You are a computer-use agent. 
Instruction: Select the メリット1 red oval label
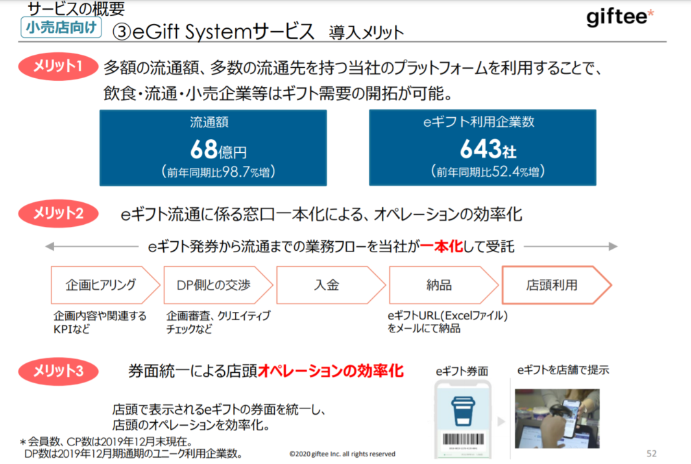[58, 66]
